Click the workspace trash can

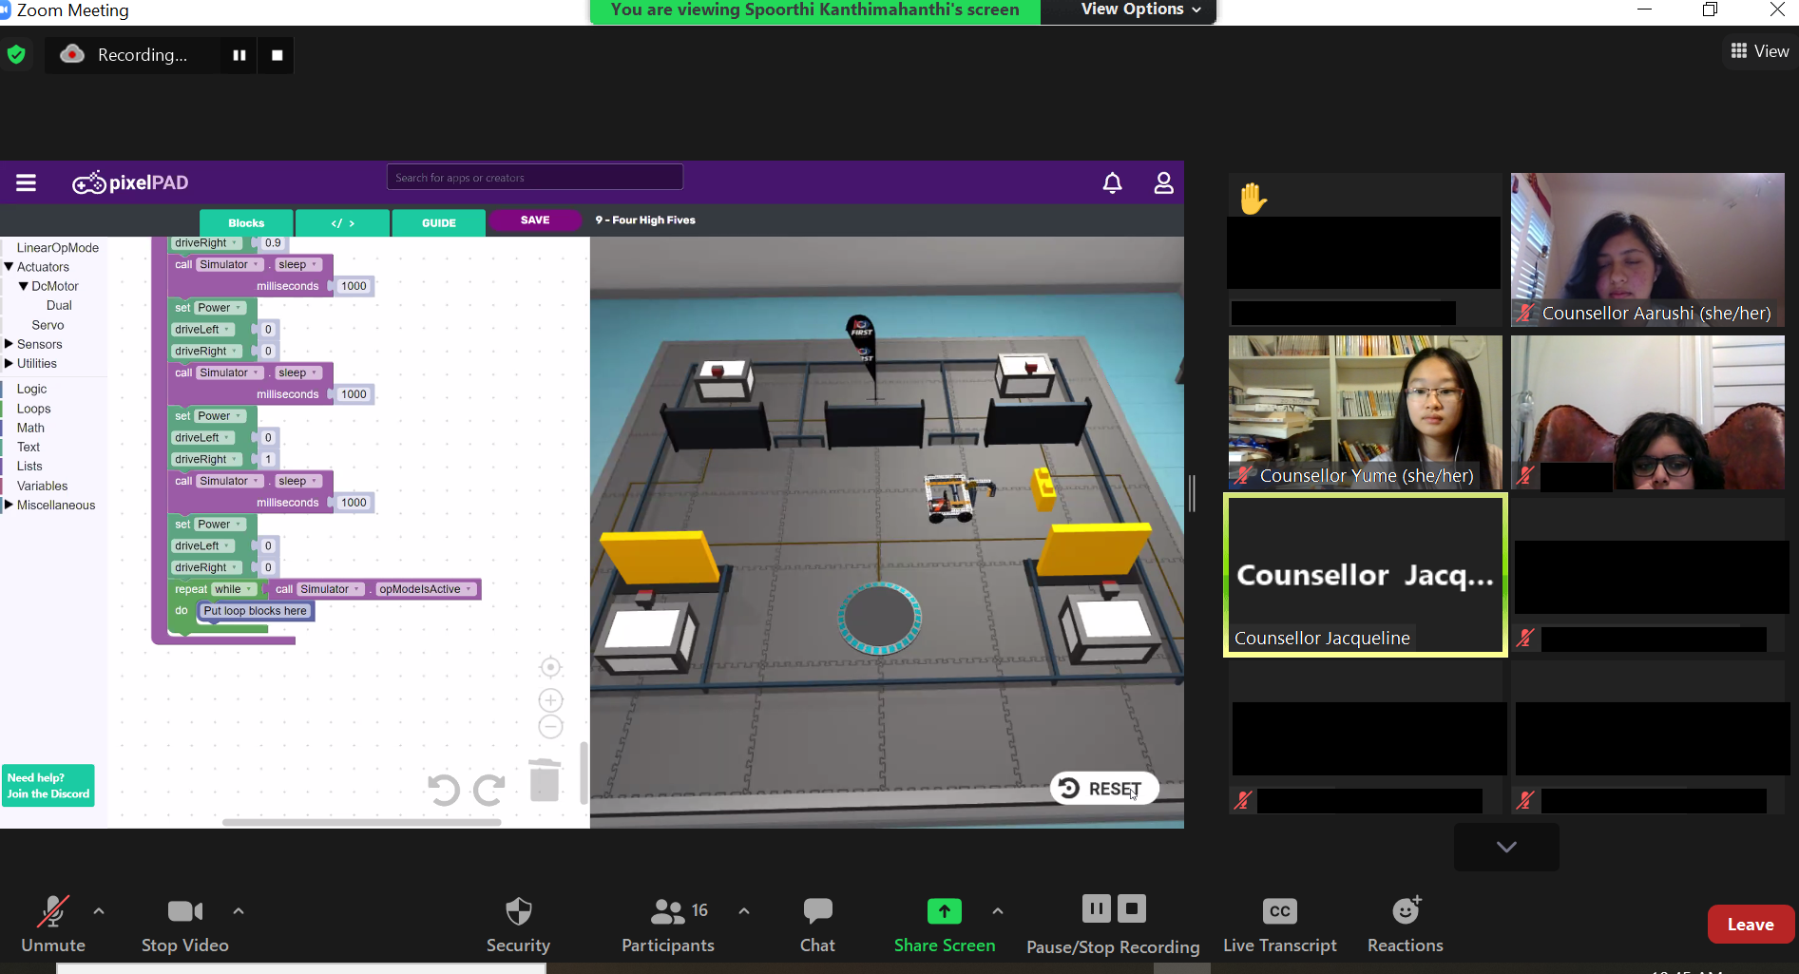tap(545, 780)
